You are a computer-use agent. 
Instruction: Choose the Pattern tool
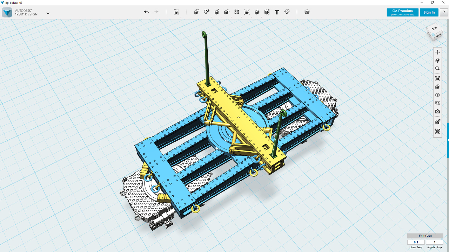[237, 12]
